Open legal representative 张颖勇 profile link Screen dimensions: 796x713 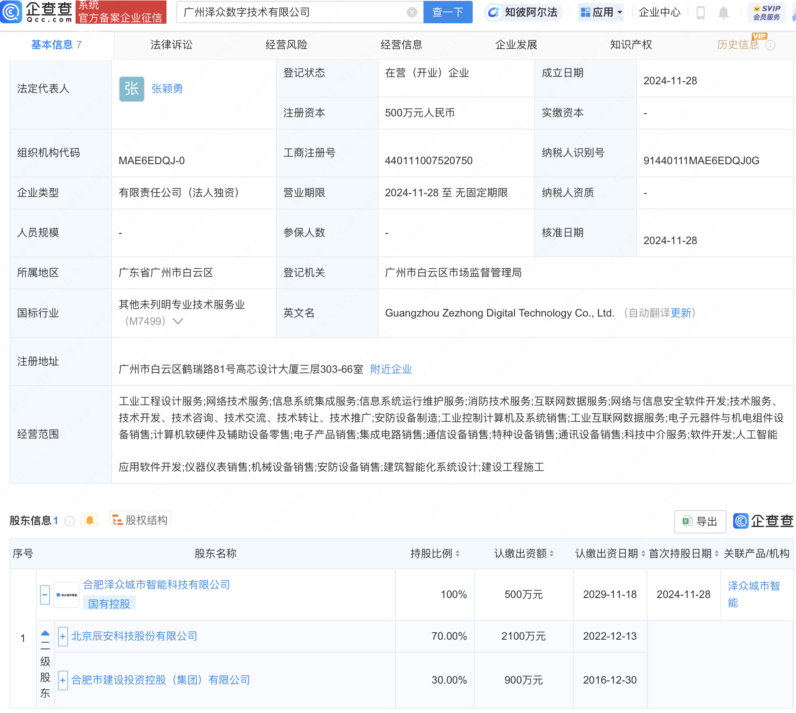pyautogui.click(x=167, y=89)
